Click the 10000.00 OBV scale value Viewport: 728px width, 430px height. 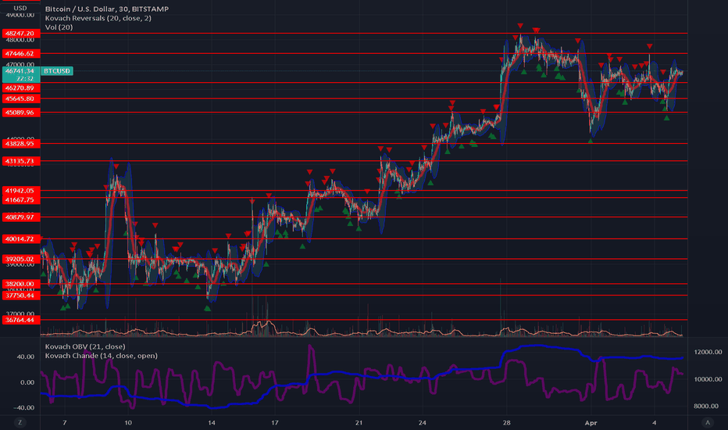708,379
